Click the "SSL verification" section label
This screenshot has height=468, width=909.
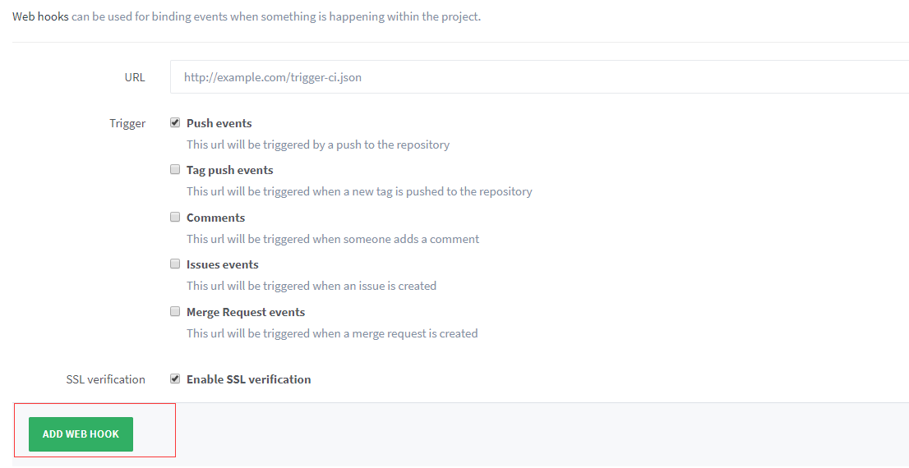click(x=105, y=379)
